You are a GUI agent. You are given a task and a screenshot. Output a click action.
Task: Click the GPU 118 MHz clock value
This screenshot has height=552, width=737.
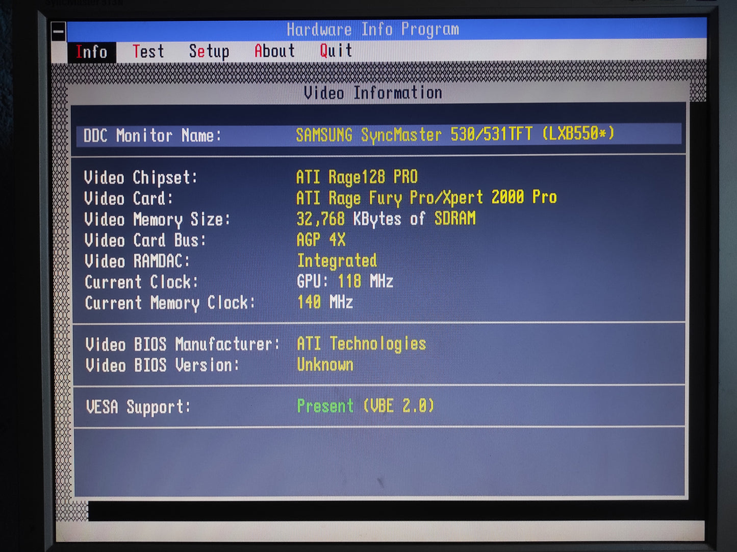346,281
